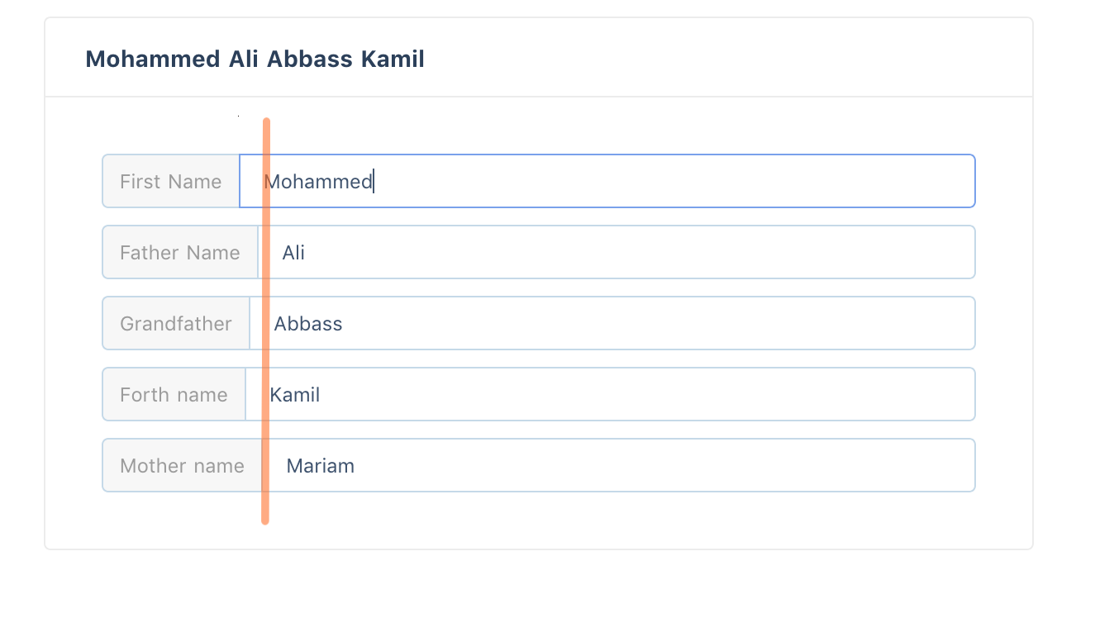Screen dimensions: 1114x618
Task: Click the 'Kamil' value in the Forth name field
Action: point(297,395)
